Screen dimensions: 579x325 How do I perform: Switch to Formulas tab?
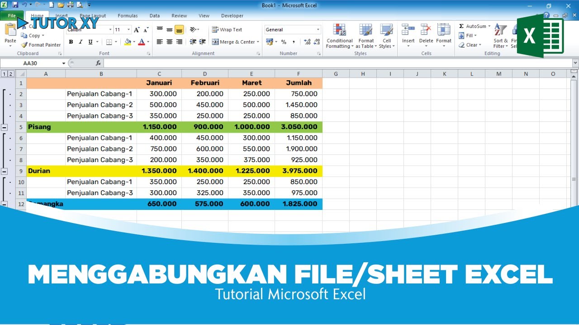click(x=128, y=16)
